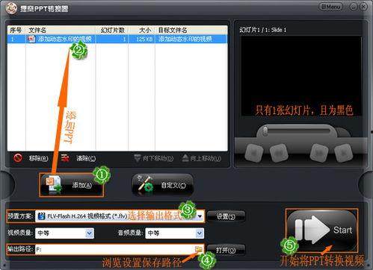This screenshot has height=270, width=373.
Task: Click the 向下移动(D) move down label
Action: (158, 158)
